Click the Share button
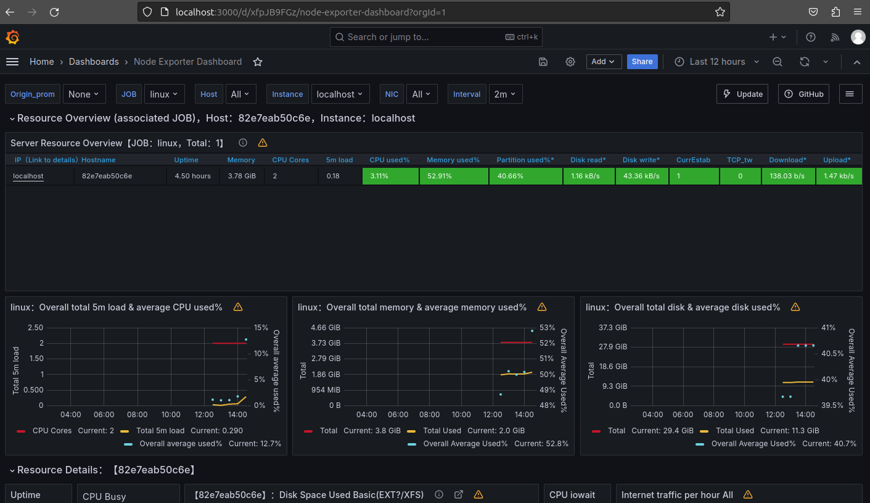This screenshot has width=870, height=503. pyautogui.click(x=642, y=62)
